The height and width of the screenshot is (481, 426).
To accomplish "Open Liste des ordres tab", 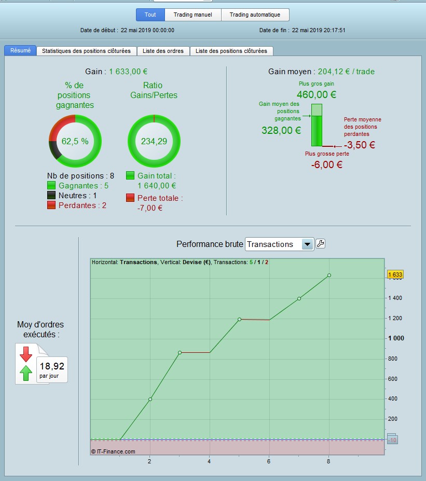I will pyautogui.click(x=163, y=51).
